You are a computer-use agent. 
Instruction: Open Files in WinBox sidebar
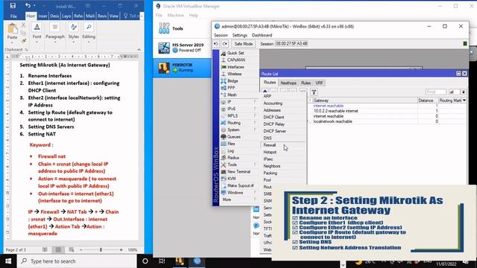tap(231, 144)
